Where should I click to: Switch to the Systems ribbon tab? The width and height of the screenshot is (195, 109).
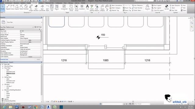(x=23, y=3)
